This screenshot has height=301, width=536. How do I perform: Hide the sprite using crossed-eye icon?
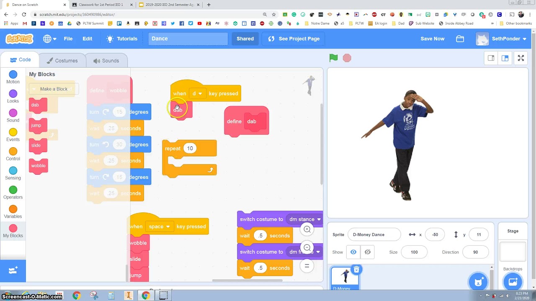pyautogui.click(x=367, y=252)
